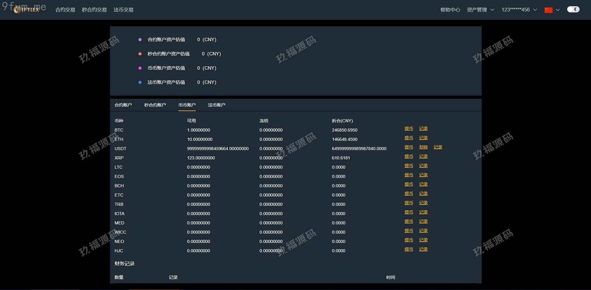Switch to the 秒合约账户 tab

click(155, 105)
